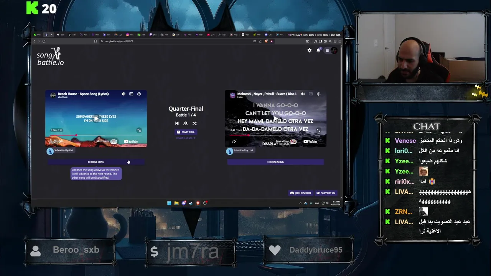Image resolution: width=491 pixels, height=276 pixels.
Task: Shuffle battles with the shuffle icon
Action: (x=194, y=123)
